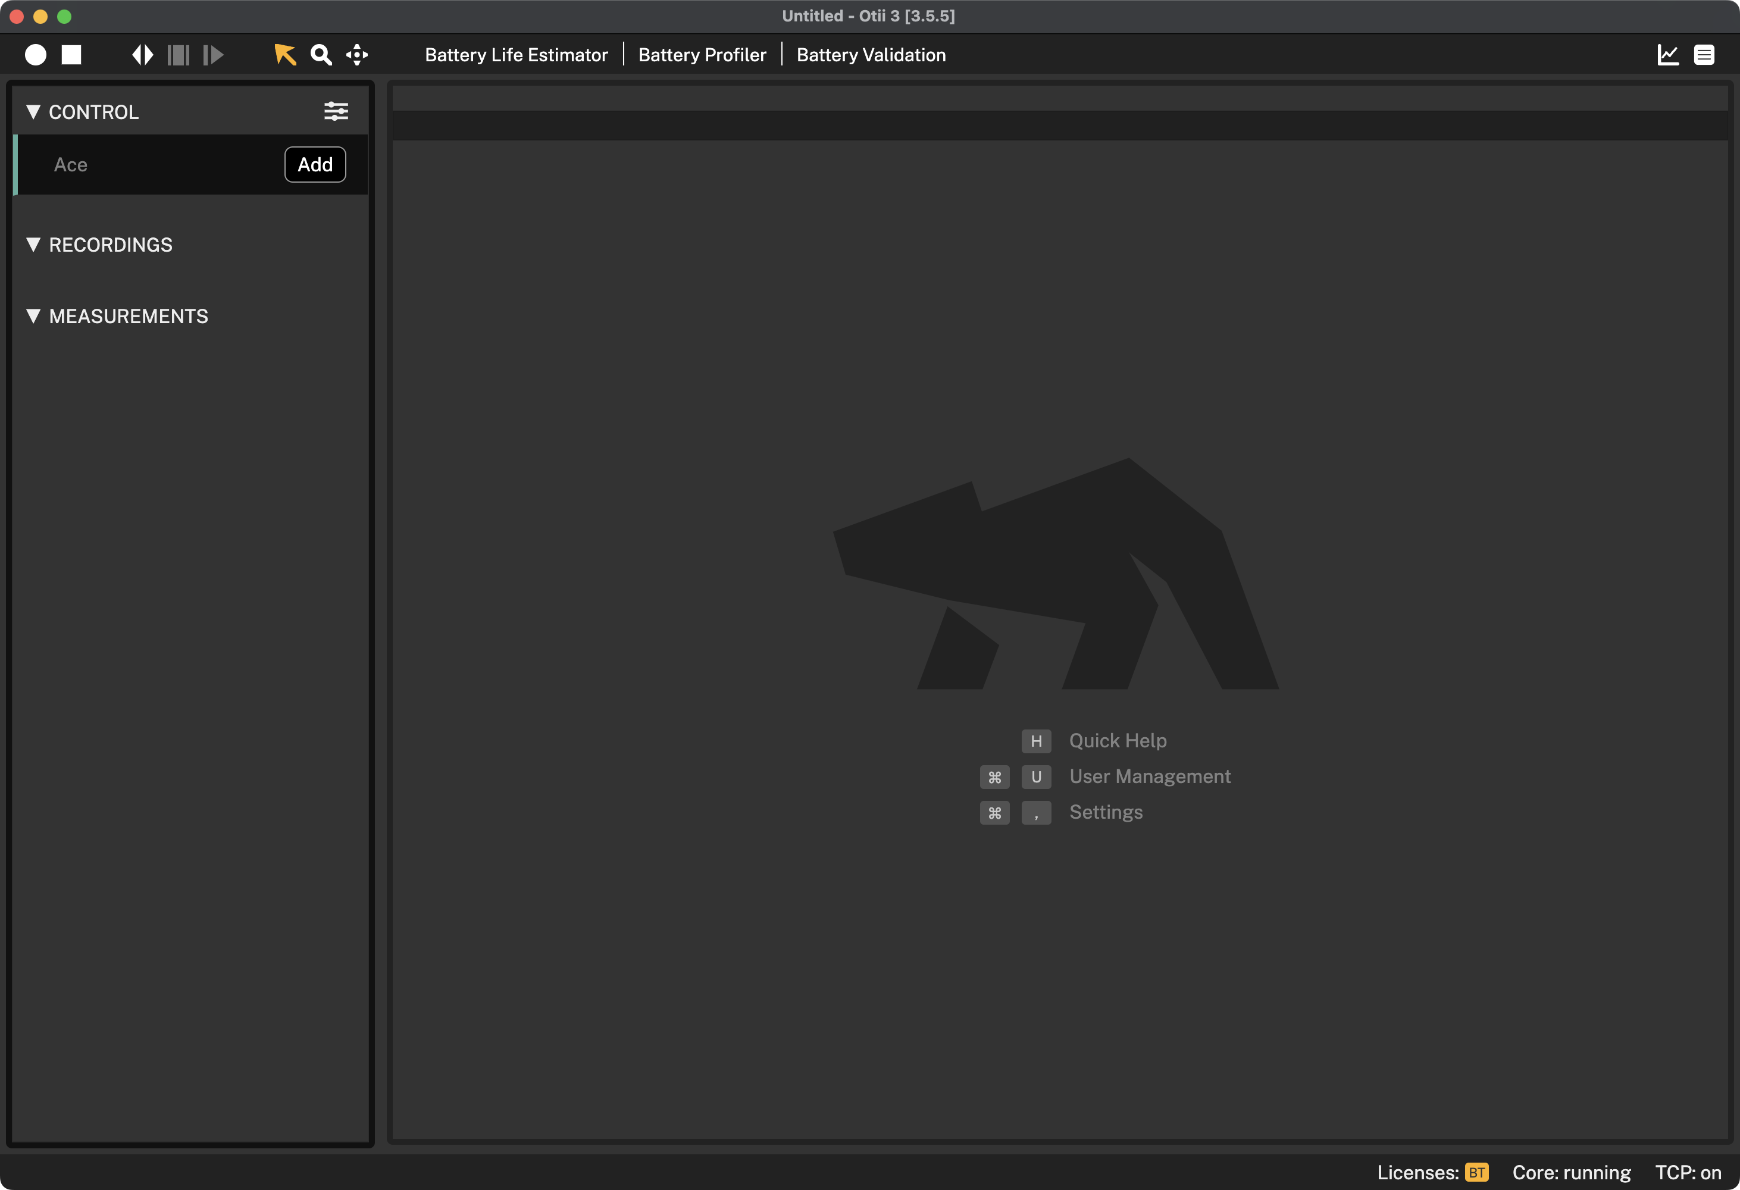This screenshot has height=1190, width=1740.
Task: Select the four-arrow pan tool
Action: click(x=357, y=55)
